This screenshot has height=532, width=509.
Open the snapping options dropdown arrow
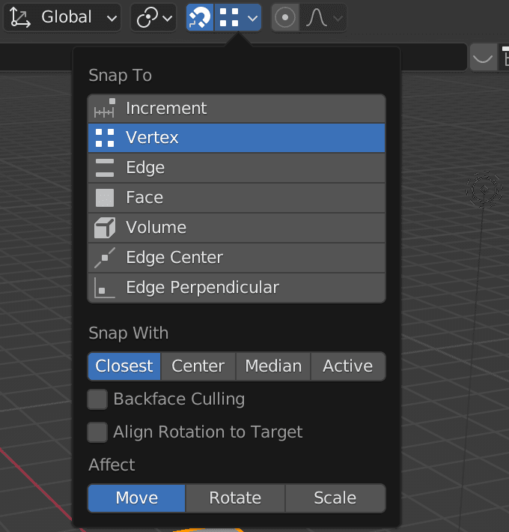click(x=252, y=18)
